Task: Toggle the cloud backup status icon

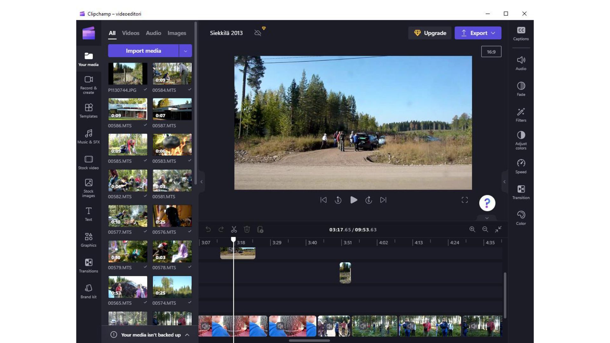Action: pos(258,33)
